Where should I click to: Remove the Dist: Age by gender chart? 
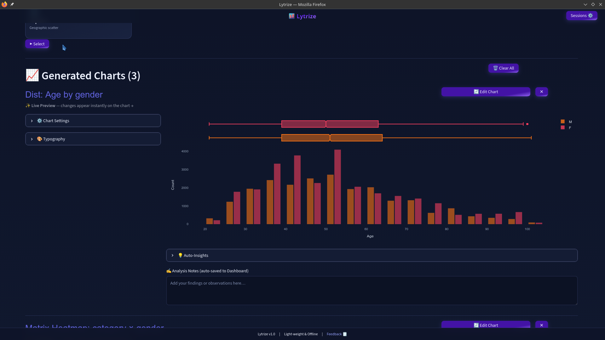(541, 92)
